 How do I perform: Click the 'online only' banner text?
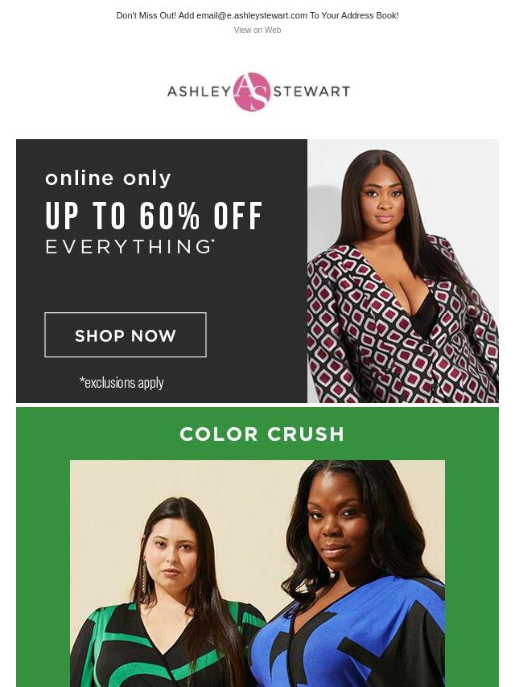pos(108,179)
